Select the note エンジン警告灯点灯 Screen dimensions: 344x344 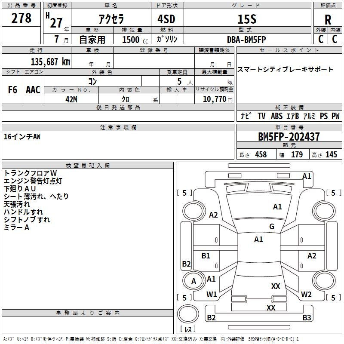pyautogui.click(x=33, y=181)
